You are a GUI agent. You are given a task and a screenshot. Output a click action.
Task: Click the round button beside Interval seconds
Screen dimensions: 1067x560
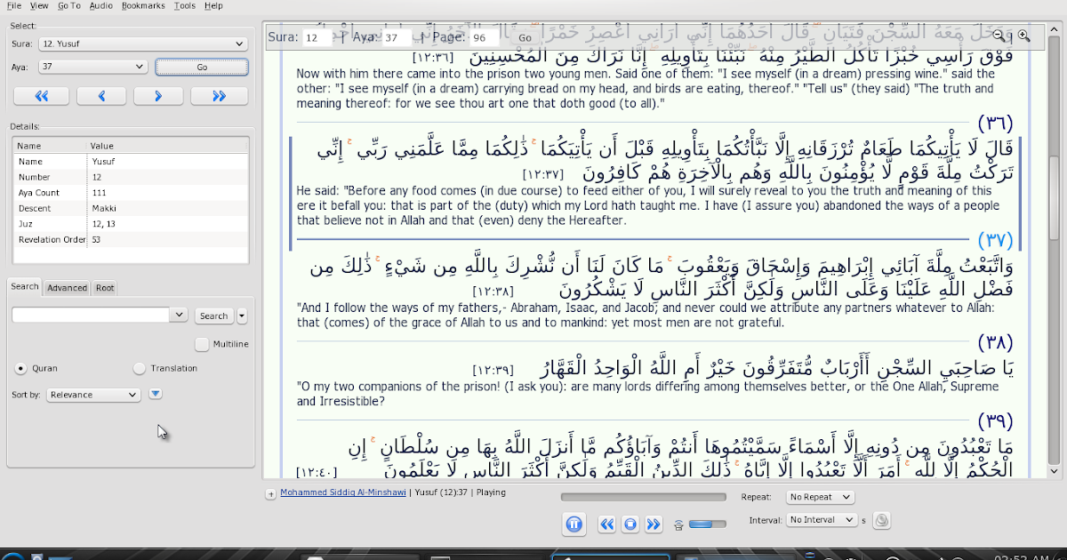point(881,521)
